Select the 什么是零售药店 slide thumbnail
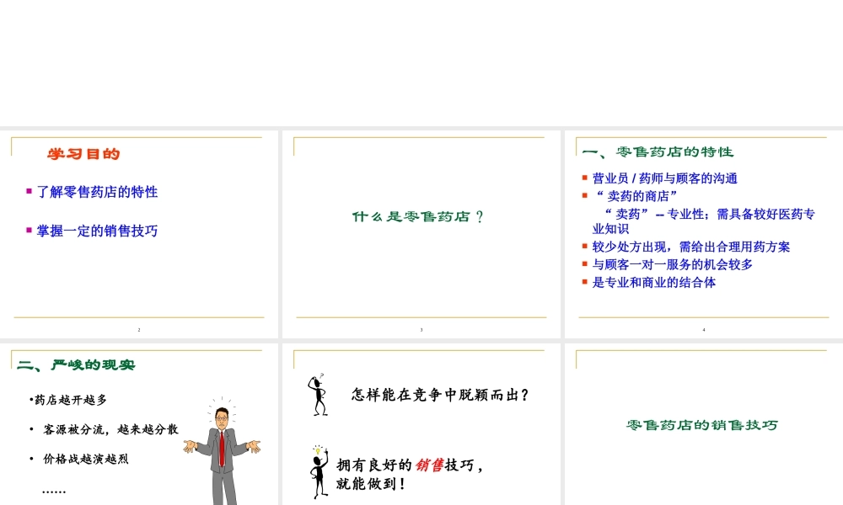 click(421, 231)
